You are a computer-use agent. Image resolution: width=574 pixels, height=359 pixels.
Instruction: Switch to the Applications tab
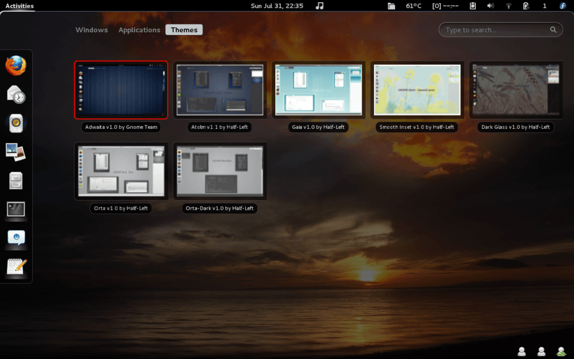pyautogui.click(x=139, y=30)
